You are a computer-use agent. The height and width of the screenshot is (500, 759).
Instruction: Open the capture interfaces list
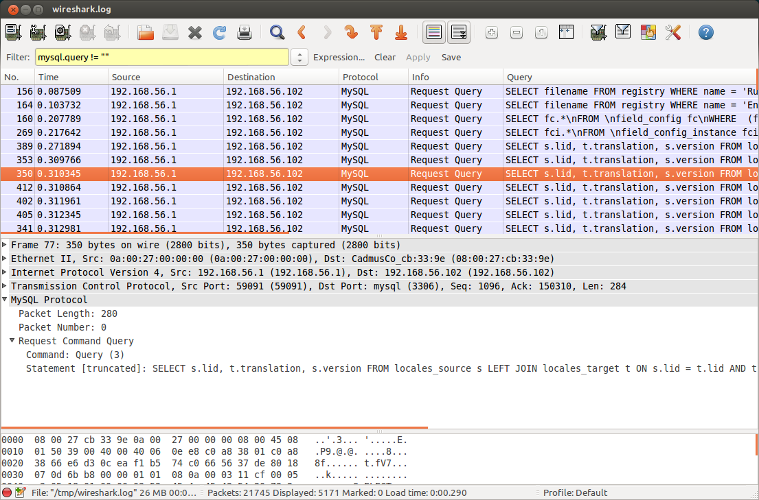pos(13,33)
